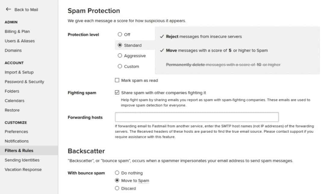Open Sending Identities settings
The height and width of the screenshot is (194, 323).
click(x=22, y=160)
